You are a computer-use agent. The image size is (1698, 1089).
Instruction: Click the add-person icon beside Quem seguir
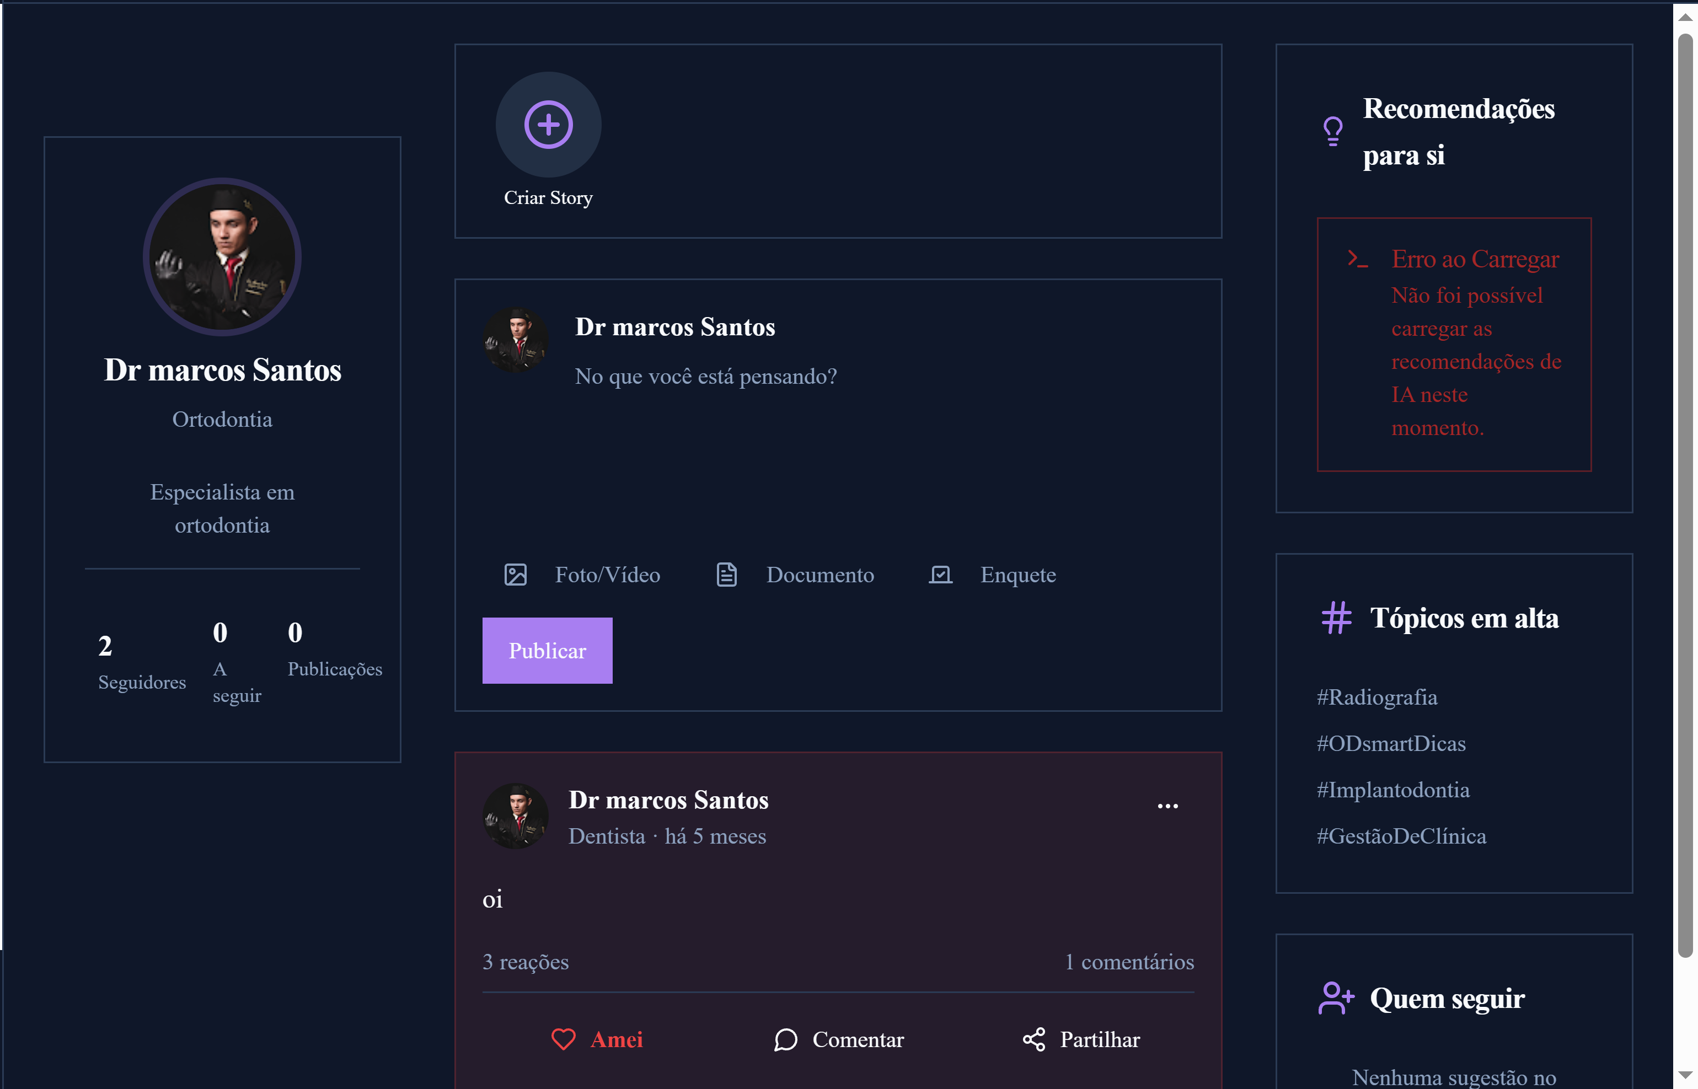click(1336, 999)
